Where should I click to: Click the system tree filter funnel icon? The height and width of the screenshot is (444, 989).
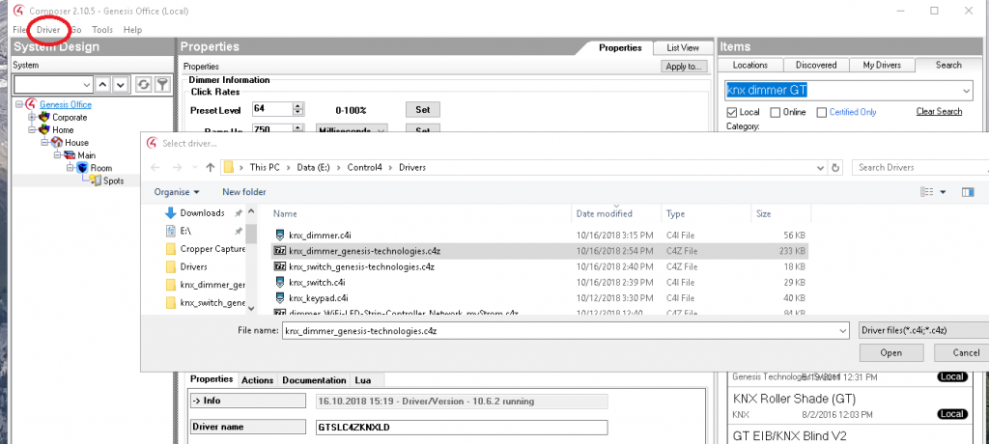(x=162, y=85)
